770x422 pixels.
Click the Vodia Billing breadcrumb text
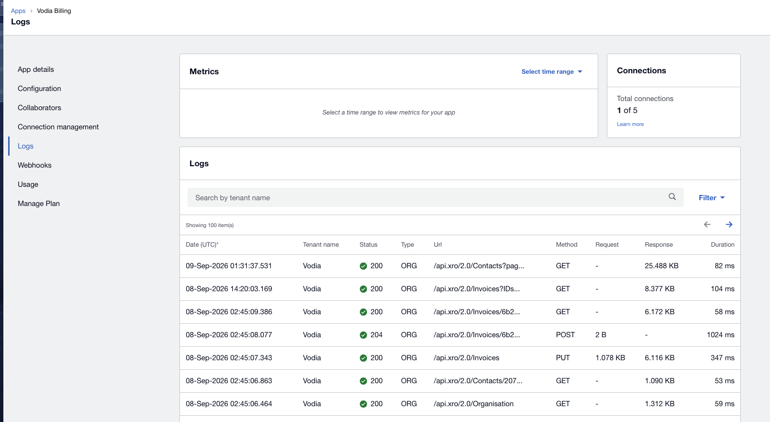point(54,11)
